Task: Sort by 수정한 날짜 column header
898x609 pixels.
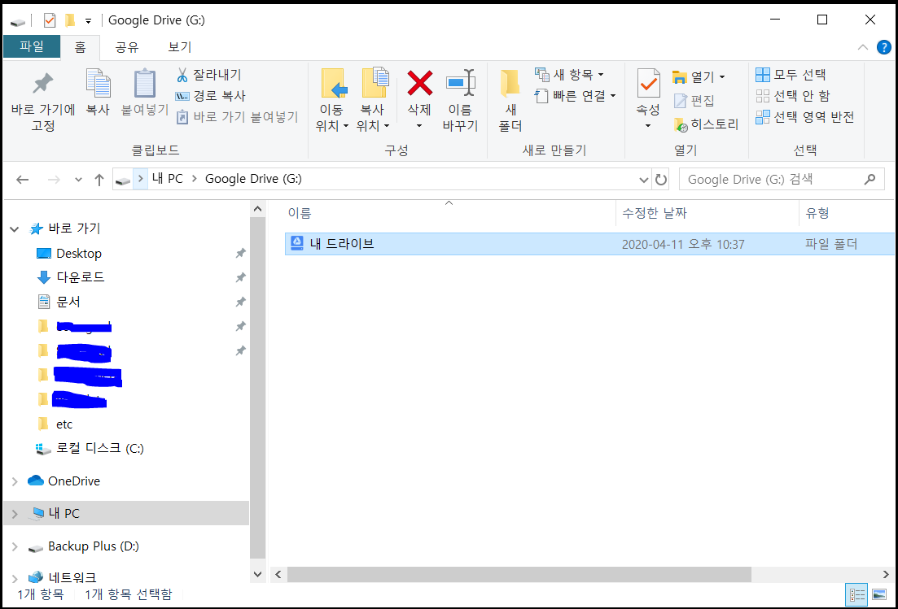Action: [x=707, y=213]
